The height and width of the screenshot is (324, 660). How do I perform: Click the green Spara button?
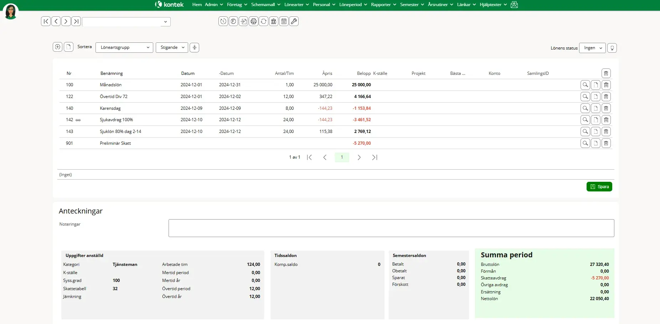[x=599, y=187]
